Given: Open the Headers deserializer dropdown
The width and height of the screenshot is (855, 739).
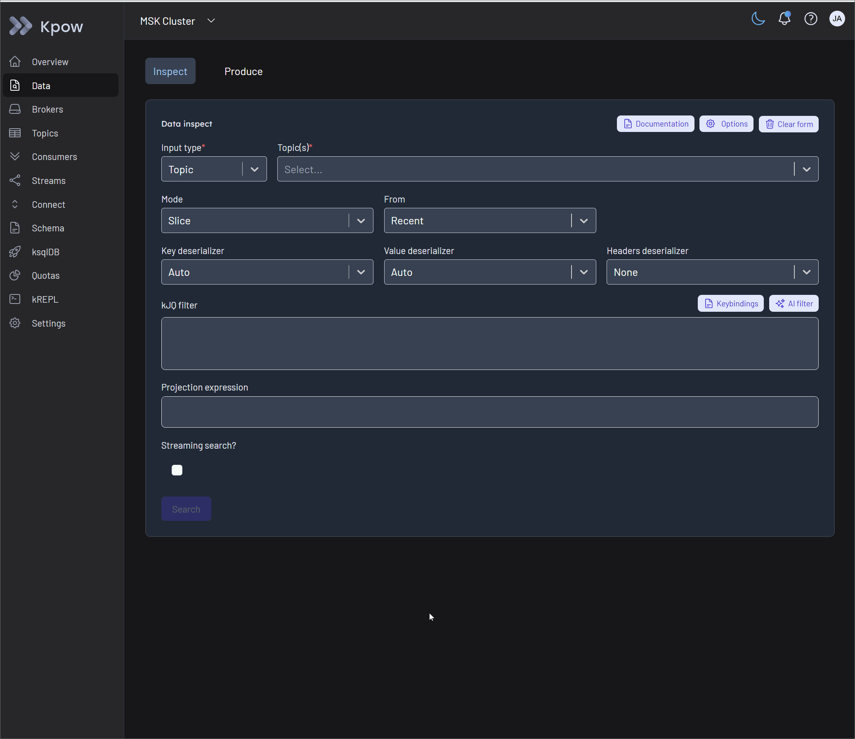Looking at the screenshot, I should click(x=712, y=272).
